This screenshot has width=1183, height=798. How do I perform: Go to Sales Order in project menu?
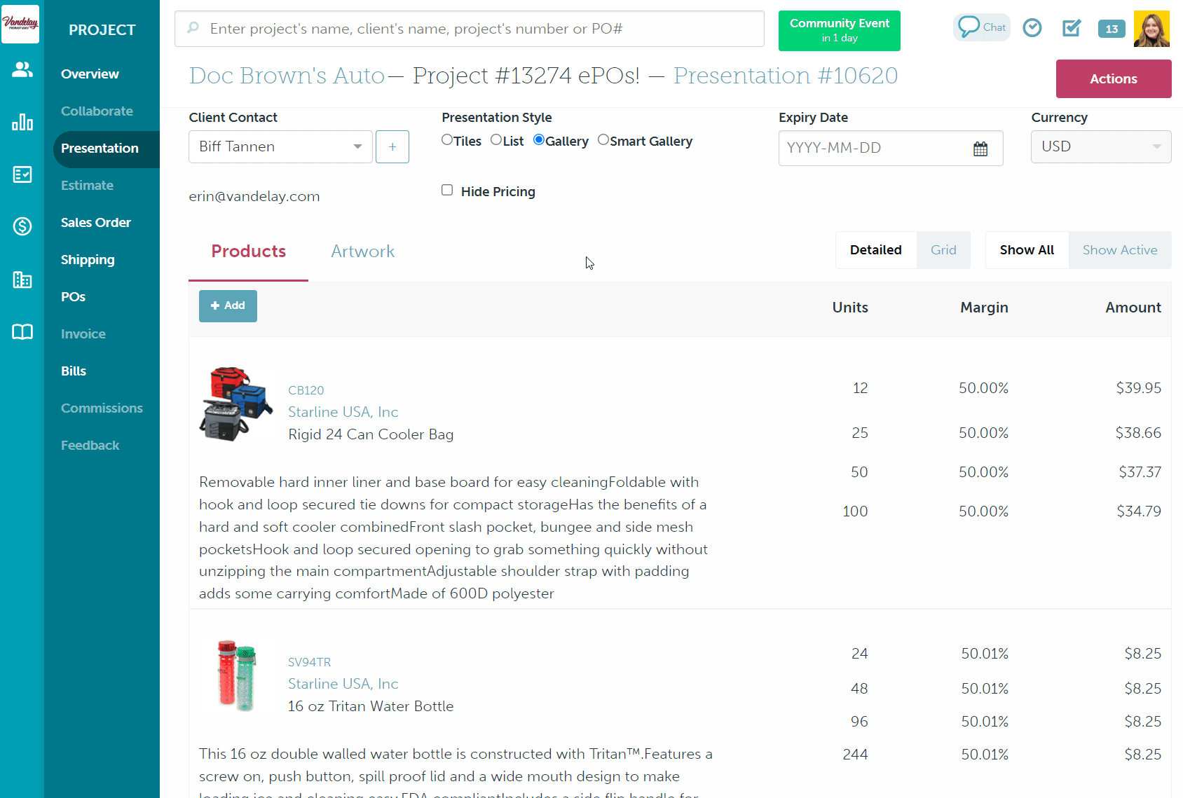[96, 223]
